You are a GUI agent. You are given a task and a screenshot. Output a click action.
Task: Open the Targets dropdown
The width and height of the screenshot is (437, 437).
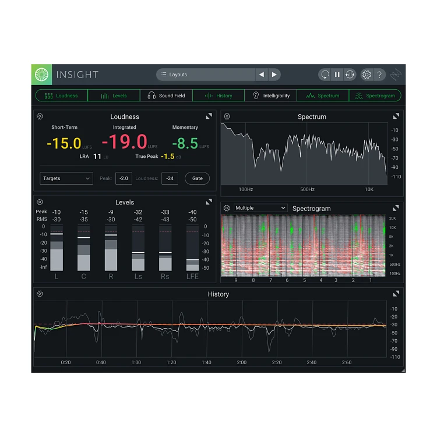pos(66,178)
